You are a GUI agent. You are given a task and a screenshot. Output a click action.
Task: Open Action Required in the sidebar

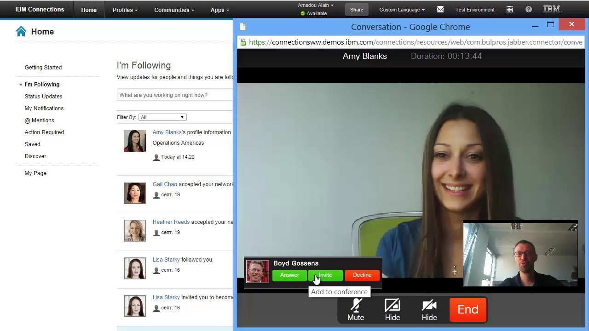44,132
